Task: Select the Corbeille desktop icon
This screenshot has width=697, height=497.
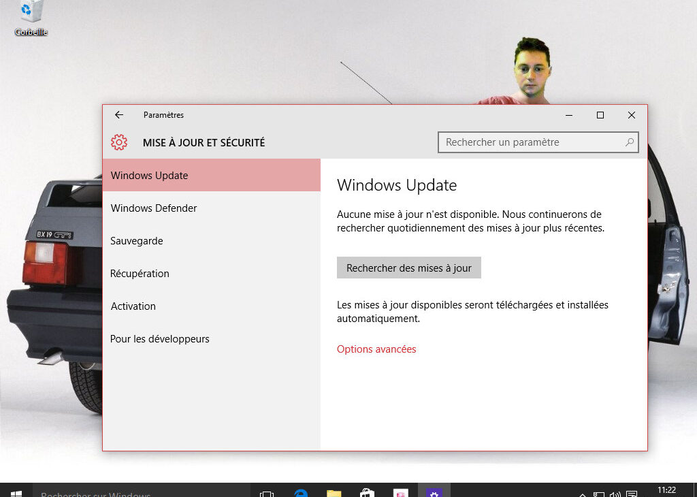Action: (x=31, y=18)
